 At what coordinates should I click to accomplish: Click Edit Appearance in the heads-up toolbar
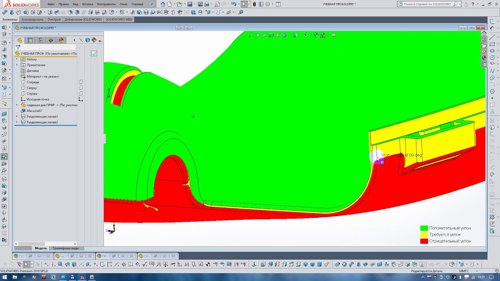[x=316, y=35]
